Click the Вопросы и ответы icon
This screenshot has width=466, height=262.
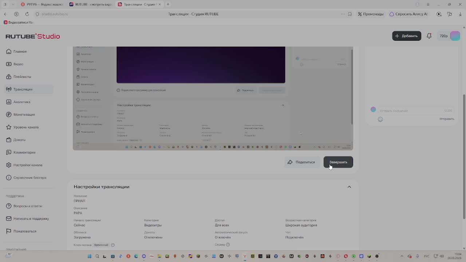click(x=9, y=206)
